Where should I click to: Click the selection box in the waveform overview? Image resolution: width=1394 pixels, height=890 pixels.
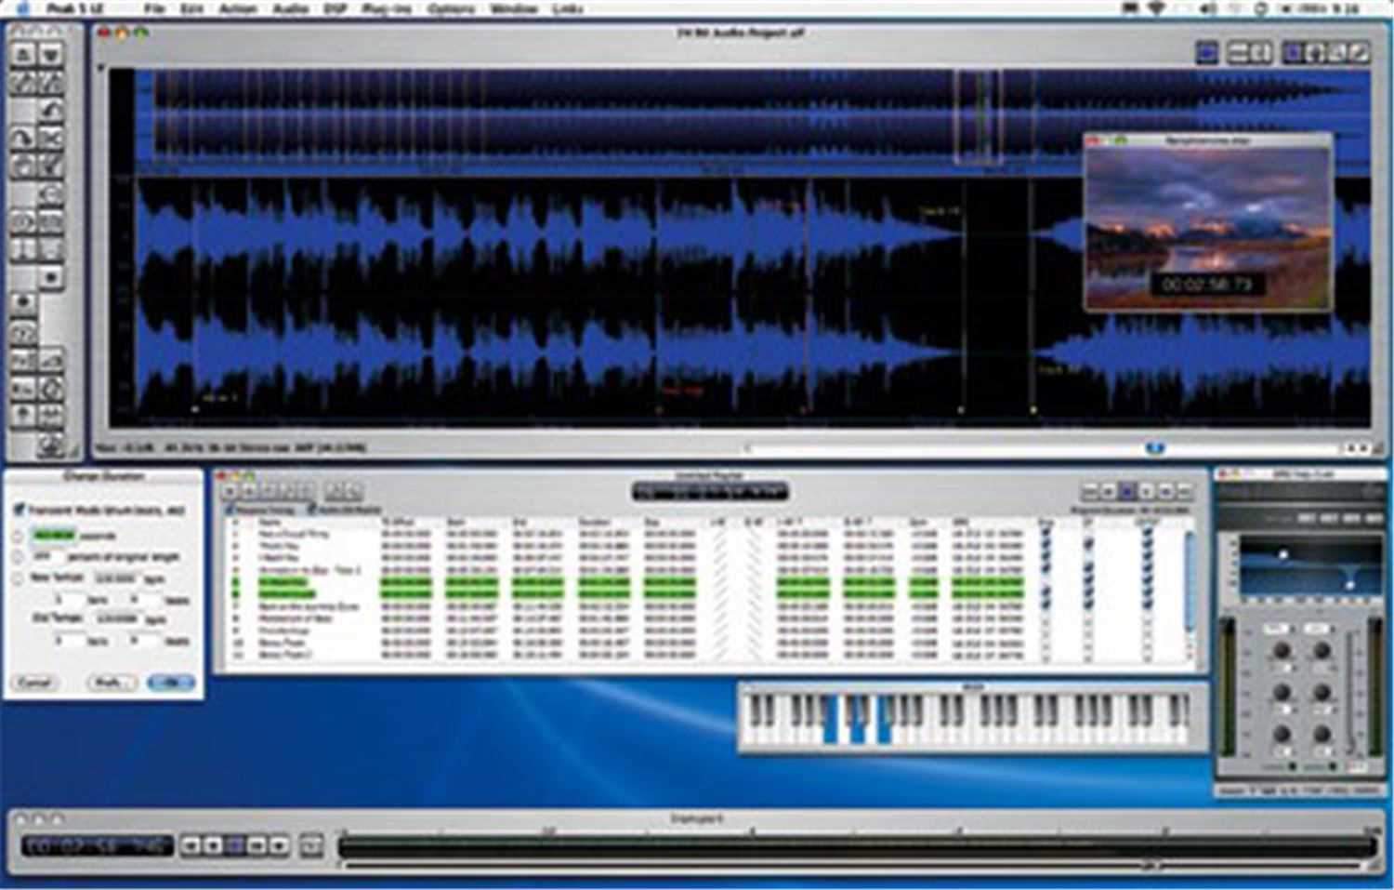[x=979, y=118]
